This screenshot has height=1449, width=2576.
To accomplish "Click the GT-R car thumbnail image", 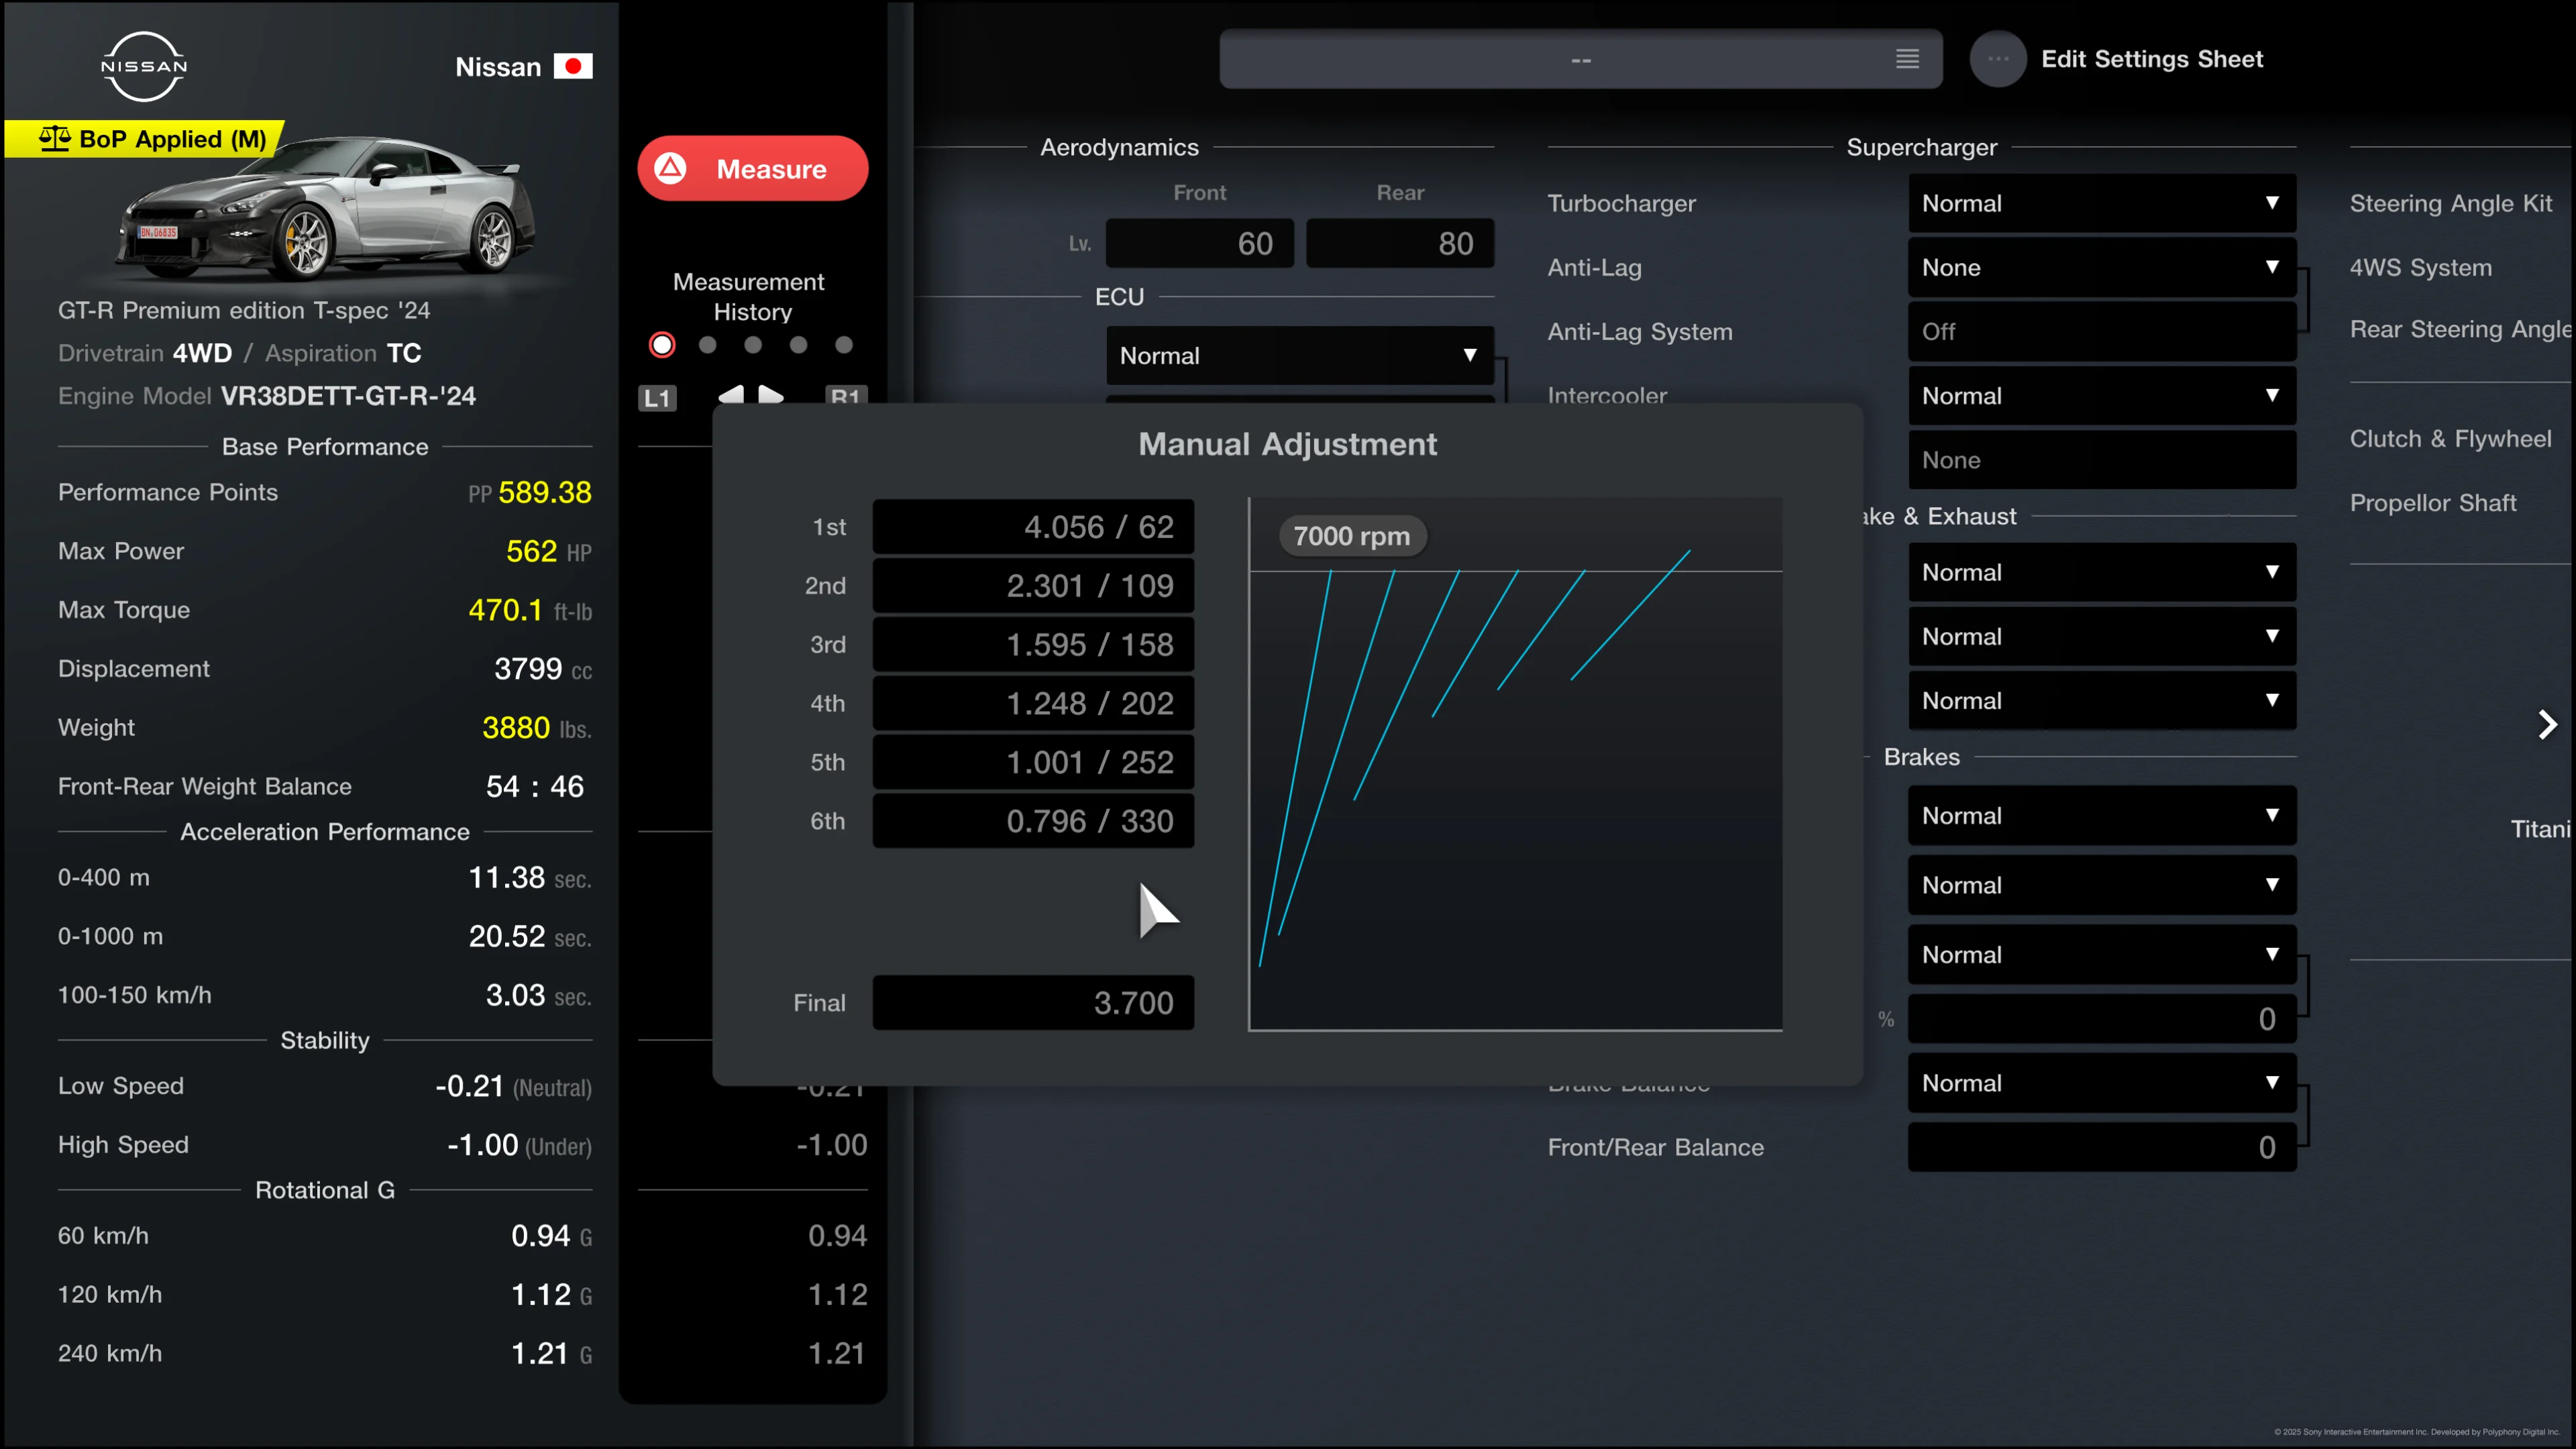I will tap(325, 208).
